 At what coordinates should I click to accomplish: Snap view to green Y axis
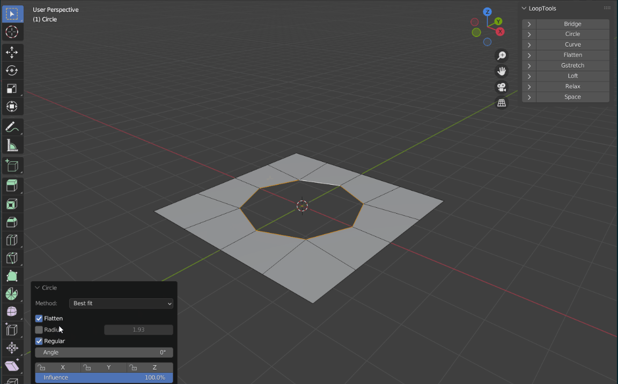click(498, 21)
